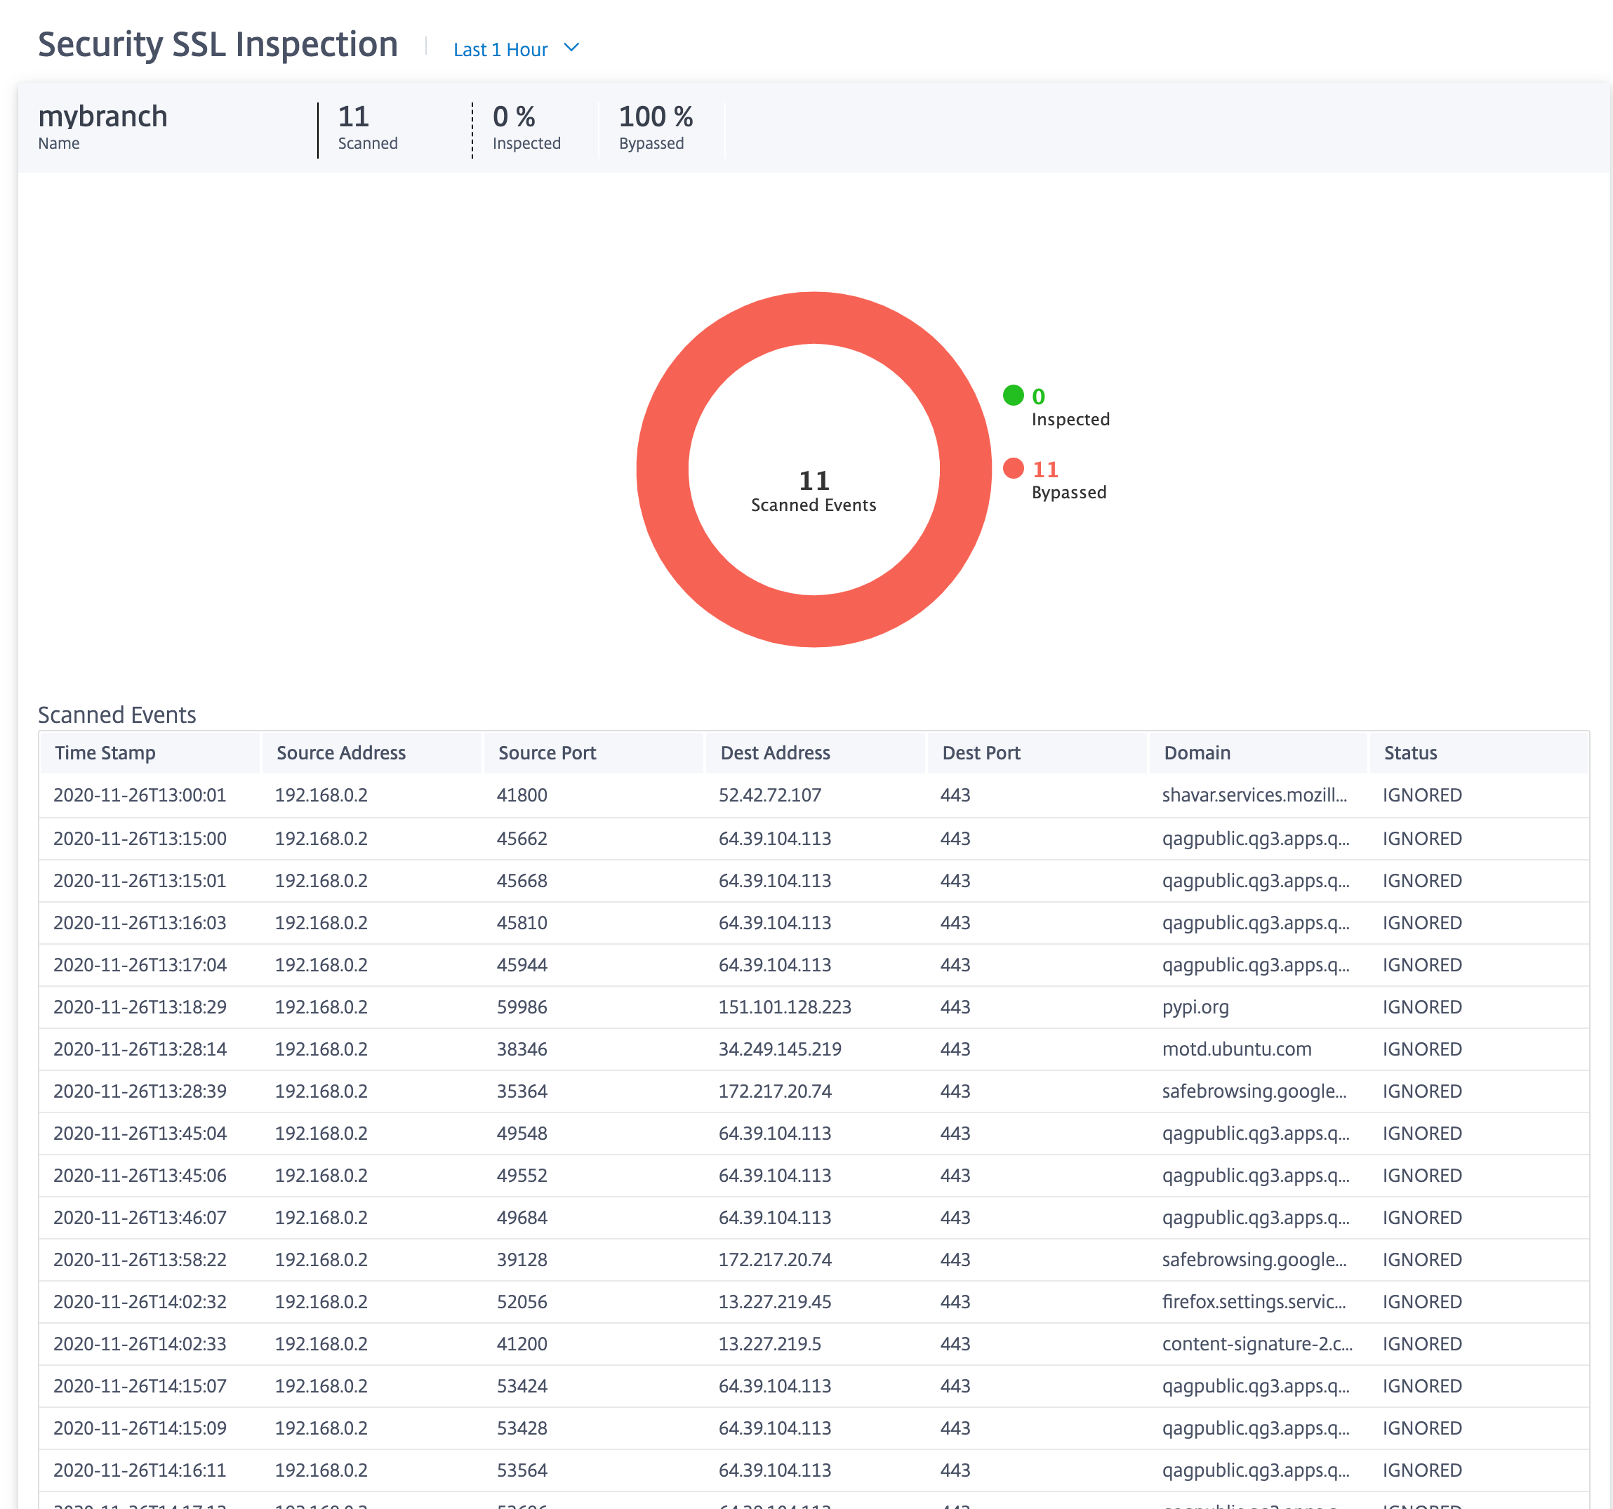Select dest address 151.101.128.223 cell
The height and width of the screenshot is (1509, 1613).
pyautogui.click(x=785, y=1008)
